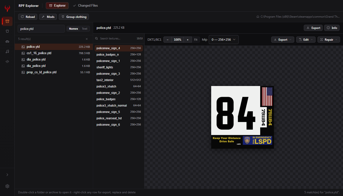Open the audio music note sidebar icon
This screenshot has height=196, width=343.
7,51
